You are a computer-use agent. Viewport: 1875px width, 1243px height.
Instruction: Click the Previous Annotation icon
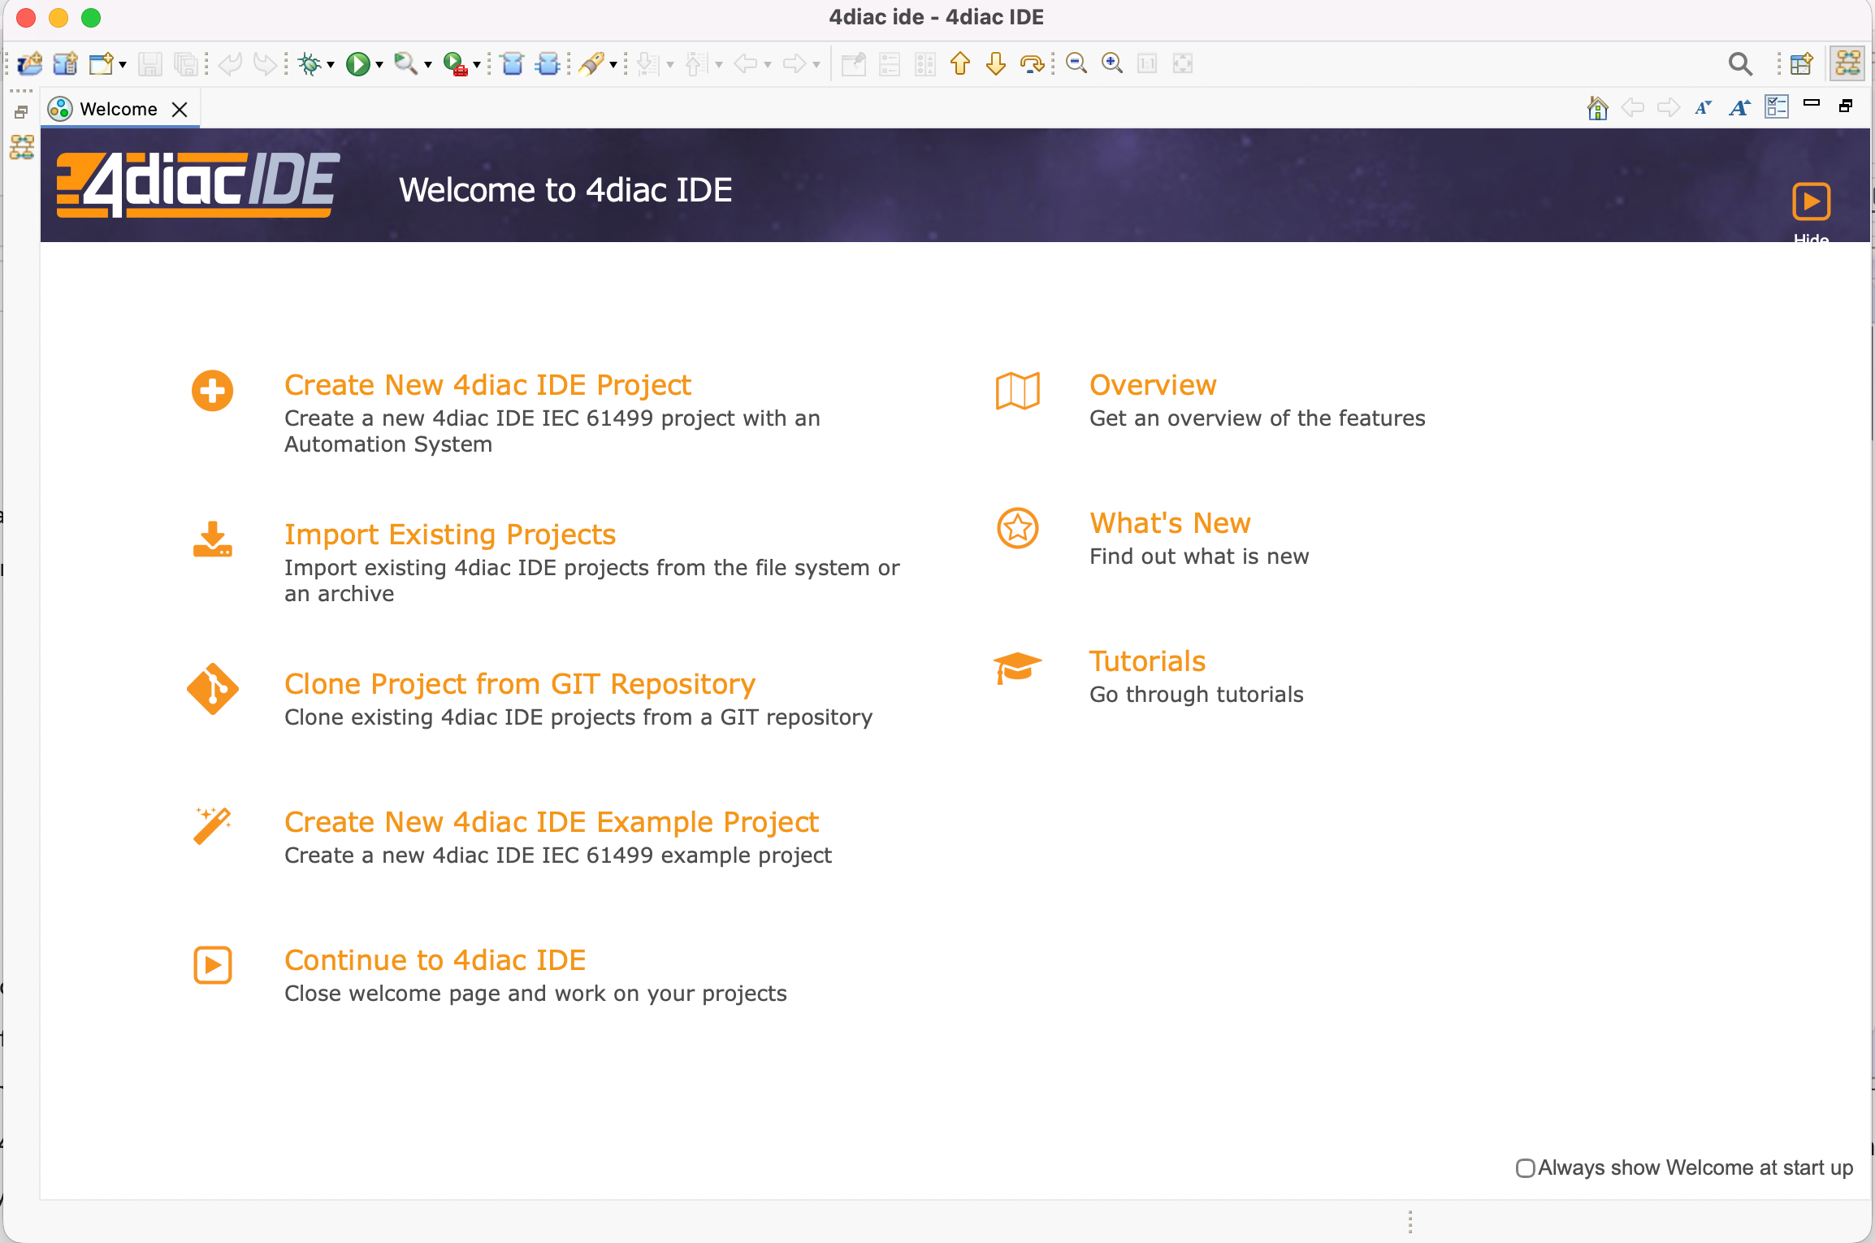696,63
